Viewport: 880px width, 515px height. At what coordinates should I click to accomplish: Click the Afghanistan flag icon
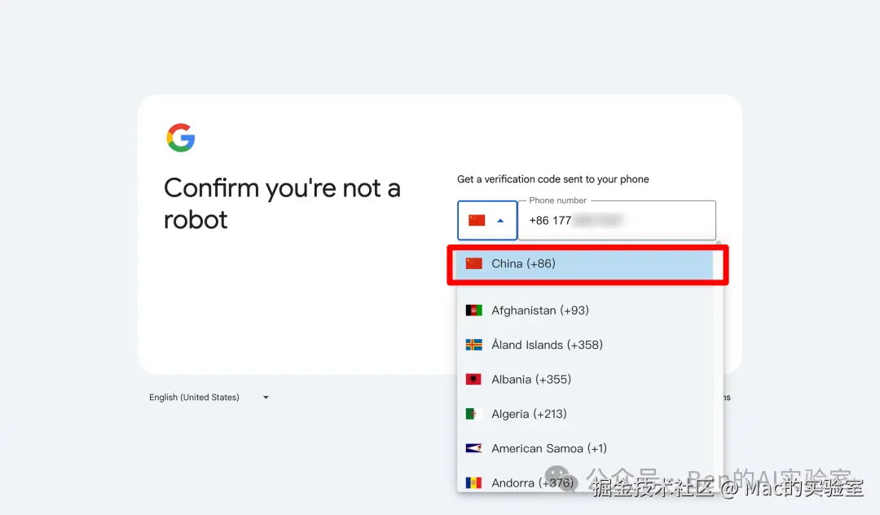pos(473,310)
